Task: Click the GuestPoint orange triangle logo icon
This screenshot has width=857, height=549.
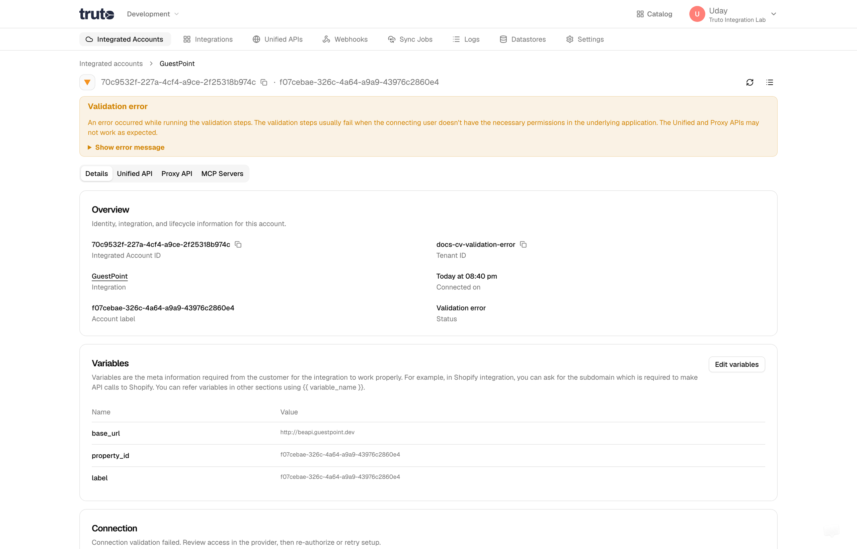Action: 87,82
